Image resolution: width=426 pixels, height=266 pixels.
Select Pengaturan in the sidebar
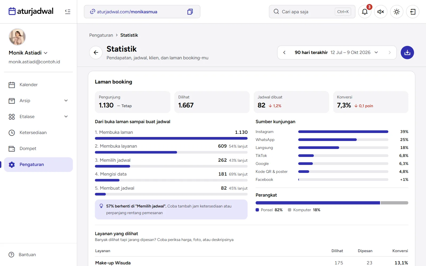[38, 164]
